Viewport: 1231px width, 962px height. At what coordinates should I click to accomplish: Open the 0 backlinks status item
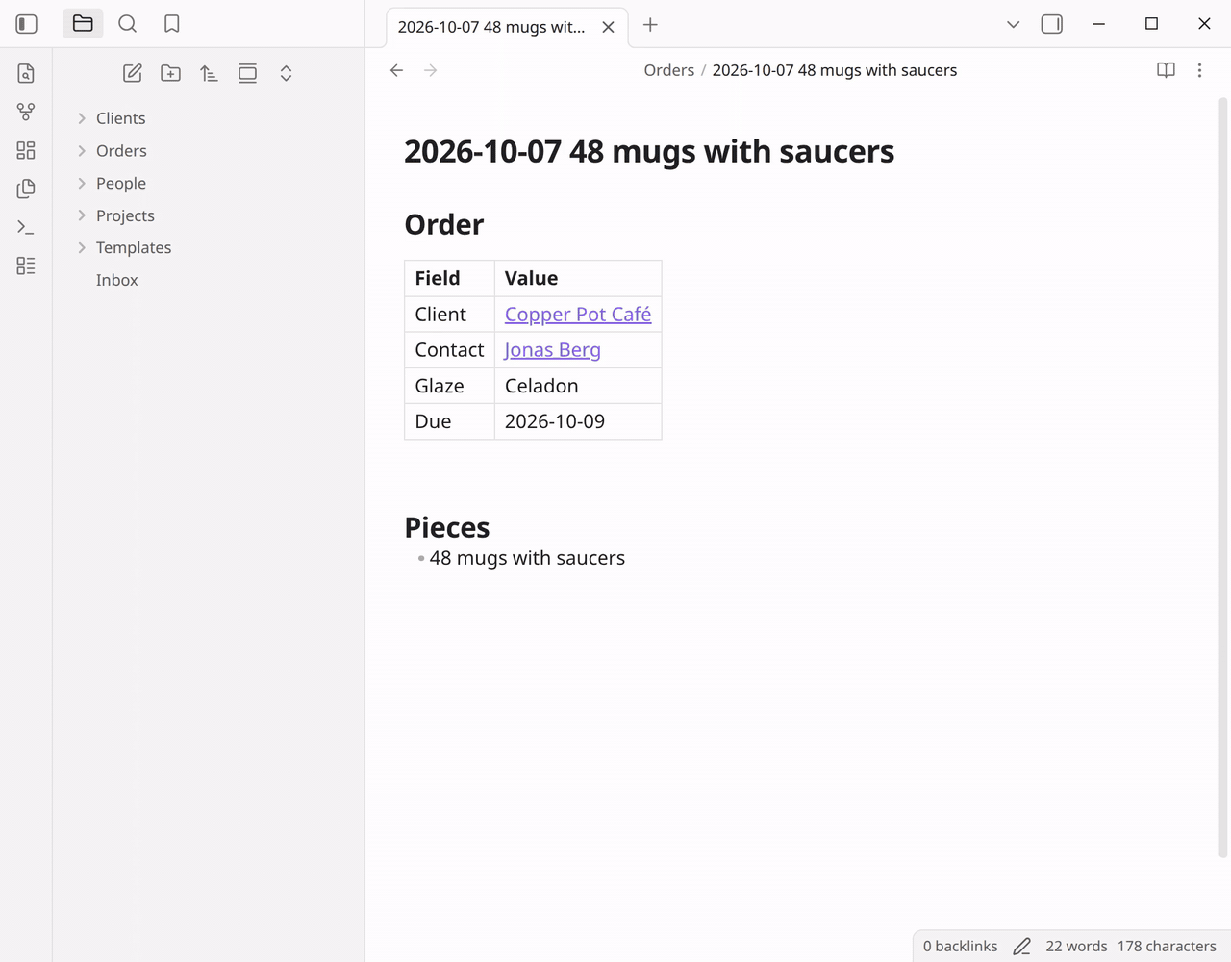tap(960, 947)
